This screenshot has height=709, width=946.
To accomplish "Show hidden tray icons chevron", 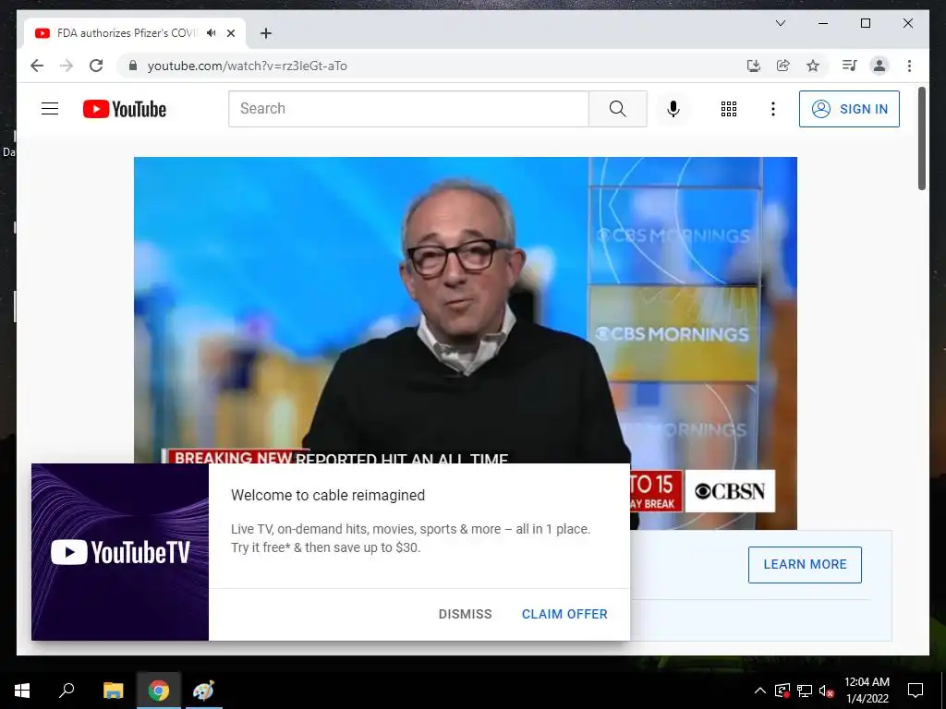I will pyautogui.click(x=760, y=691).
